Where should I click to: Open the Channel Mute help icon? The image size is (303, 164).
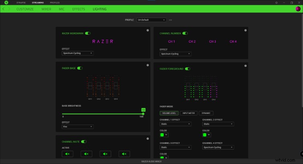tap(148, 139)
